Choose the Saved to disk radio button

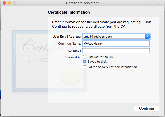click(x=85, y=62)
